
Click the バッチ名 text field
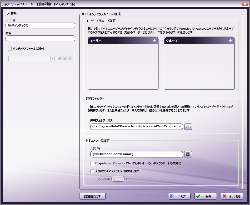pos(137,154)
